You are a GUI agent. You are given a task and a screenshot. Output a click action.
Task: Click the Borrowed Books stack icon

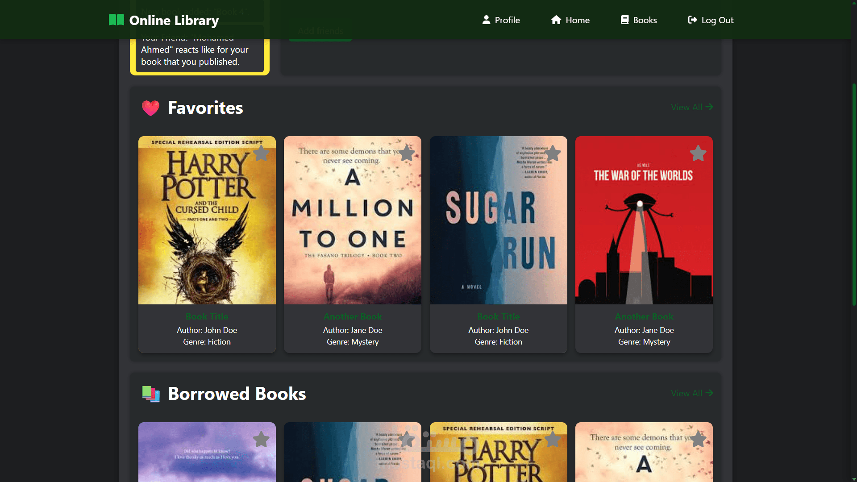coord(150,394)
